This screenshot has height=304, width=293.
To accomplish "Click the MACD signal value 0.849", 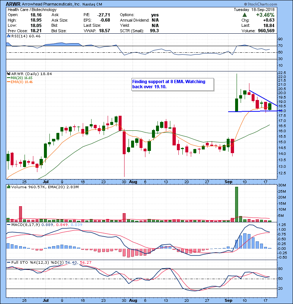I will point(62,225).
